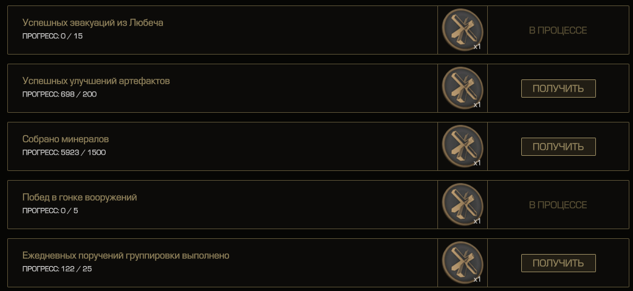Select the Побед в гонке вооружений title

pos(80,198)
